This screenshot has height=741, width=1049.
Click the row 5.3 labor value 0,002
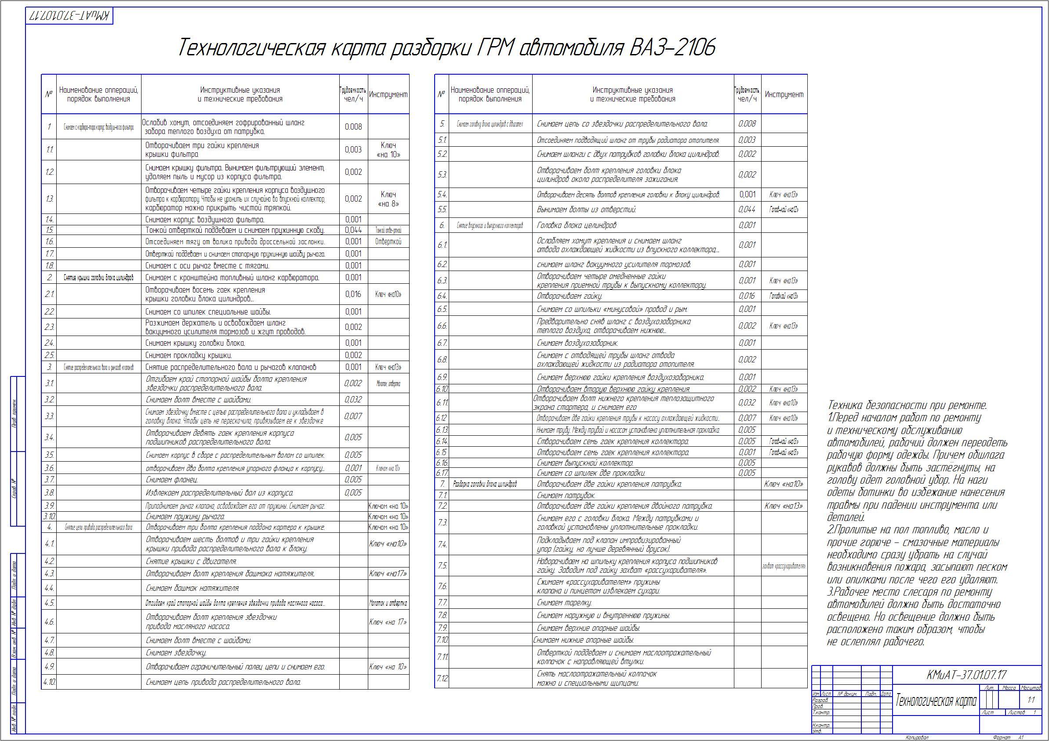(747, 174)
